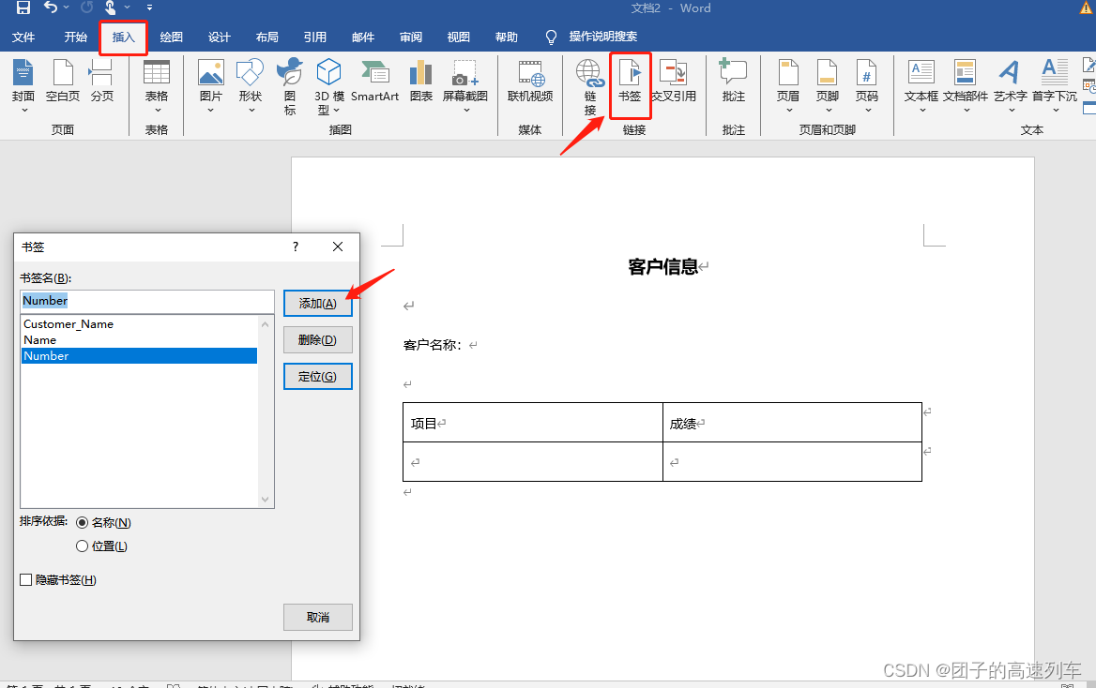The height and width of the screenshot is (688, 1096).
Task: Click the 成绩 table header cell
Action: coord(792,423)
